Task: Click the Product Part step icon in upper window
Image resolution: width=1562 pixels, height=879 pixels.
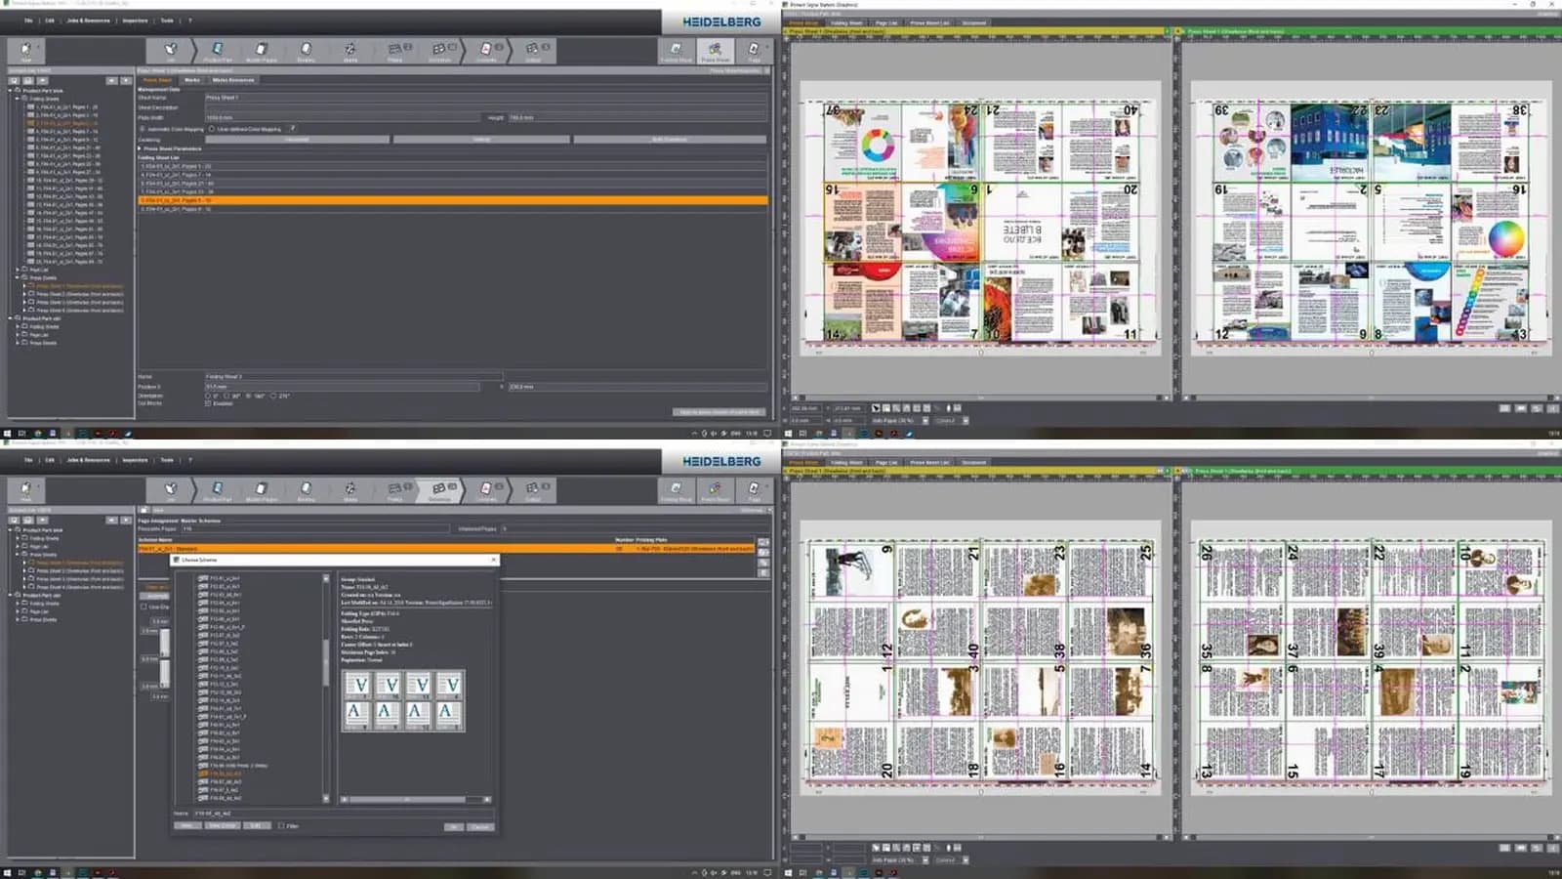Action: click(x=217, y=50)
